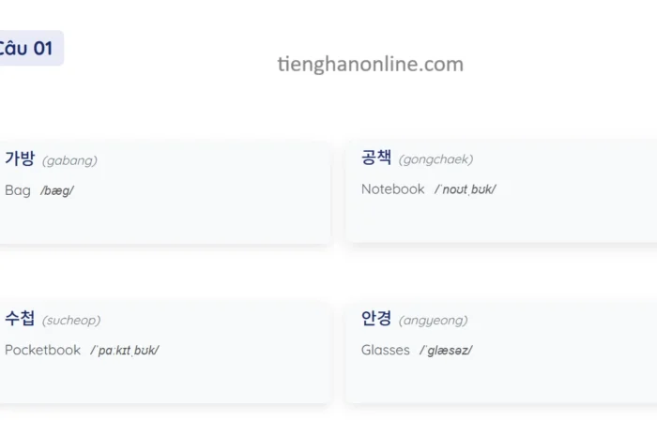Click the romanization (sucheop)

(x=71, y=321)
